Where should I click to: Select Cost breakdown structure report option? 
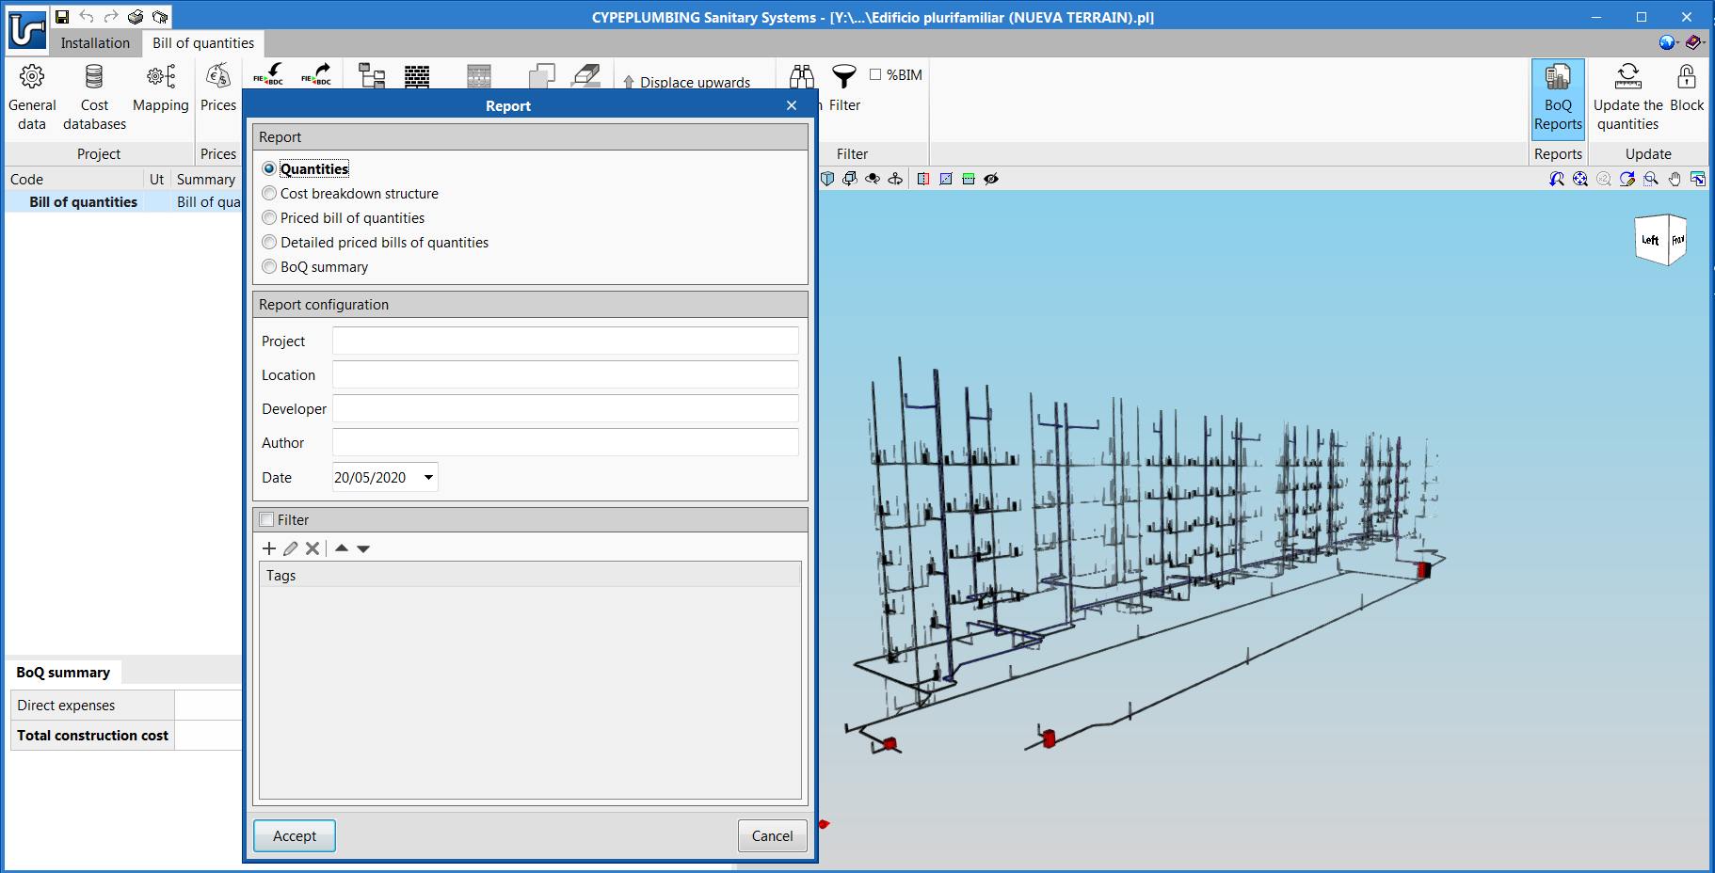click(270, 194)
